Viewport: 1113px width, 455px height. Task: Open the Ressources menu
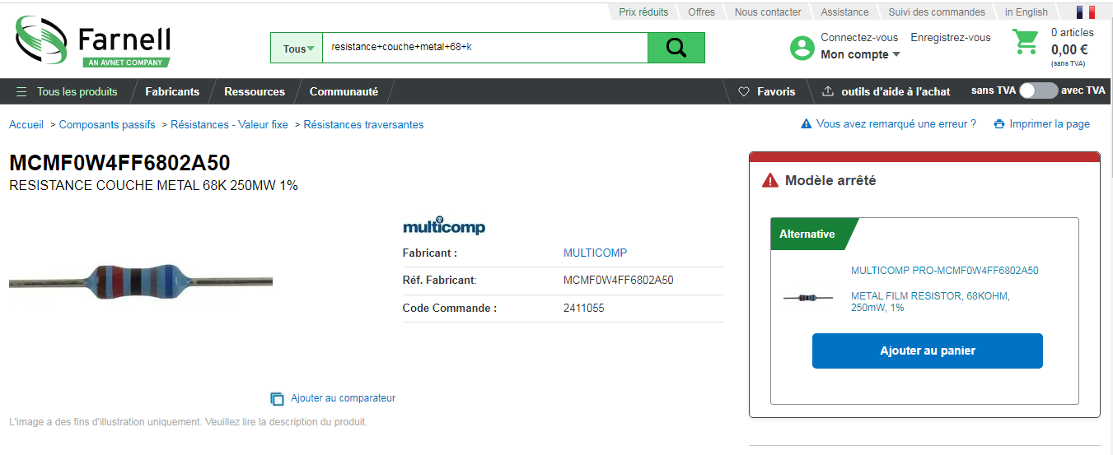click(255, 91)
